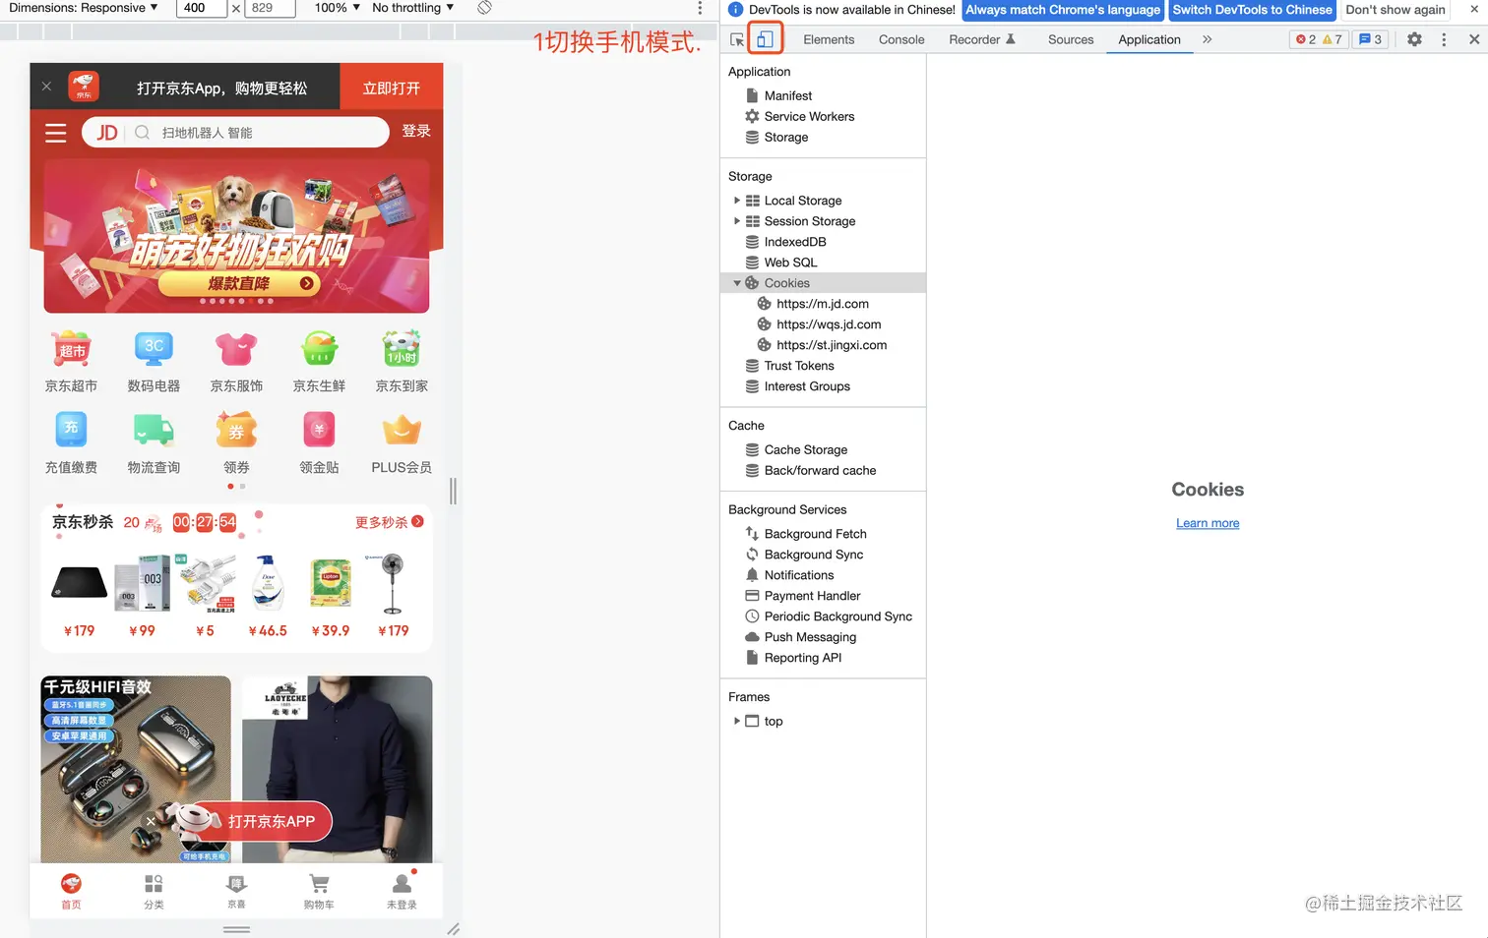Image resolution: width=1488 pixels, height=938 pixels.
Task: Click the viewport width field 400
Action: click(202, 8)
